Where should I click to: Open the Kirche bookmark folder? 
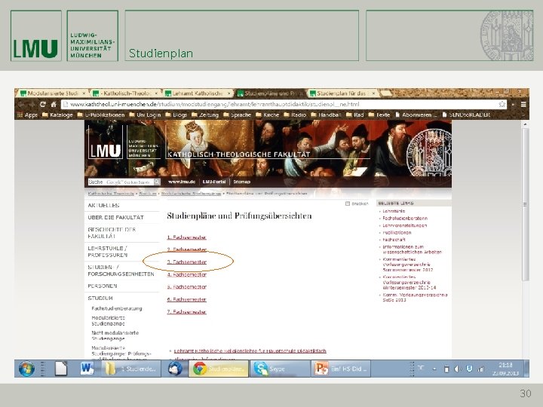click(267, 115)
